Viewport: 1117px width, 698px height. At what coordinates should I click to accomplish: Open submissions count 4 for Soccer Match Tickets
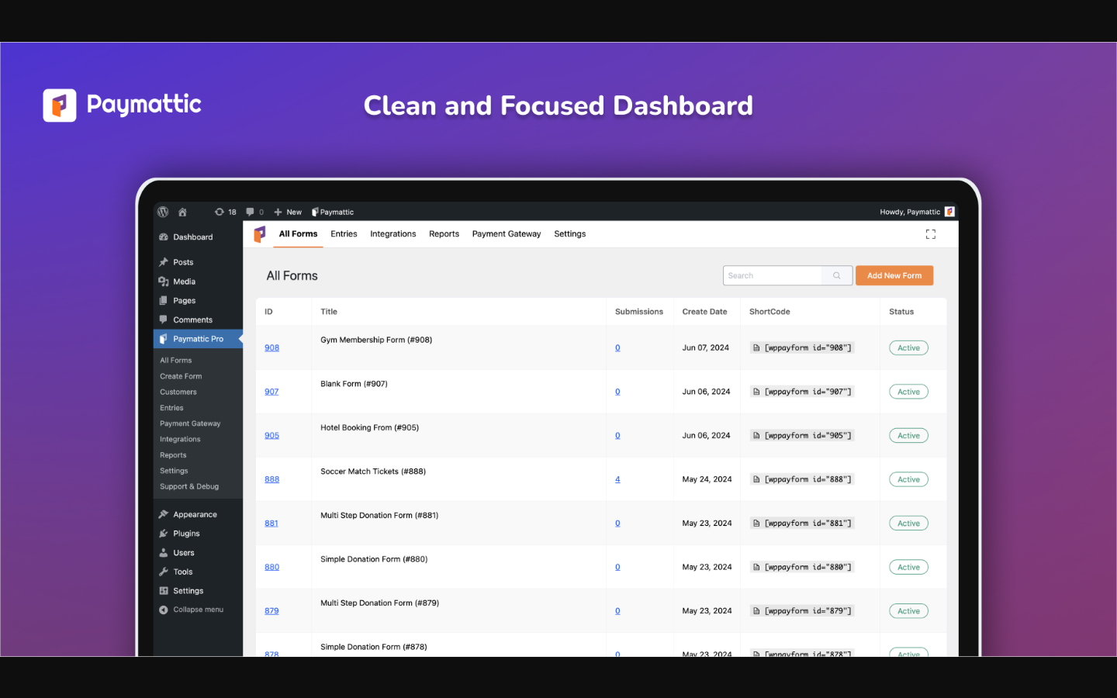[x=617, y=479]
